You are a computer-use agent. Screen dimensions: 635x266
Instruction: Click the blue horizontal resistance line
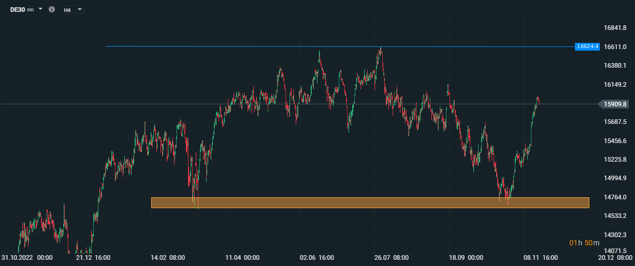[x=340, y=46]
